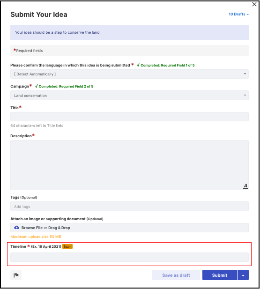Open the Campaign Land conservation dropdown
Screen dimensions: 260x289
pyautogui.click(x=129, y=96)
